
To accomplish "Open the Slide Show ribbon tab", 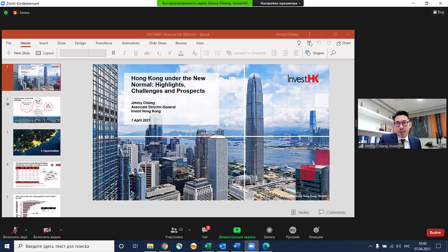I will click(158, 43).
